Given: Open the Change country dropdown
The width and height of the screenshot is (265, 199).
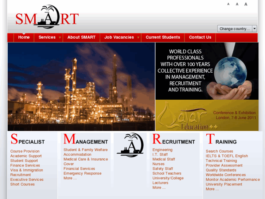Looking at the screenshot, I should (237, 28).
